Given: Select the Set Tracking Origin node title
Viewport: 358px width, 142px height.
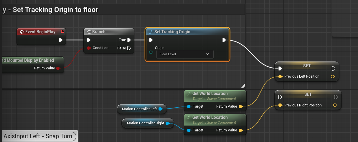Looking at the screenshot, I should (x=172, y=32).
